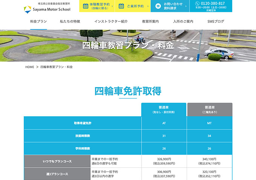Image resolution: width=256 pixels, height=180 pixels.
Task: Click the 取得希望免許 row header
Action: tap(82, 123)
